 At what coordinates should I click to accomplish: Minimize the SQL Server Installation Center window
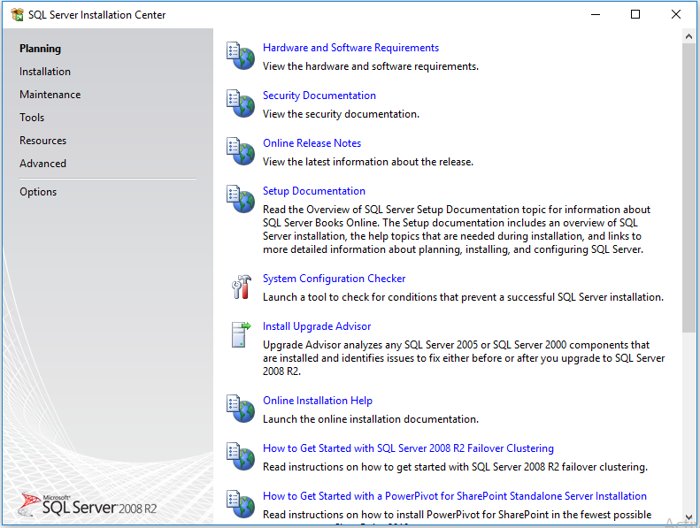[596, 14]
